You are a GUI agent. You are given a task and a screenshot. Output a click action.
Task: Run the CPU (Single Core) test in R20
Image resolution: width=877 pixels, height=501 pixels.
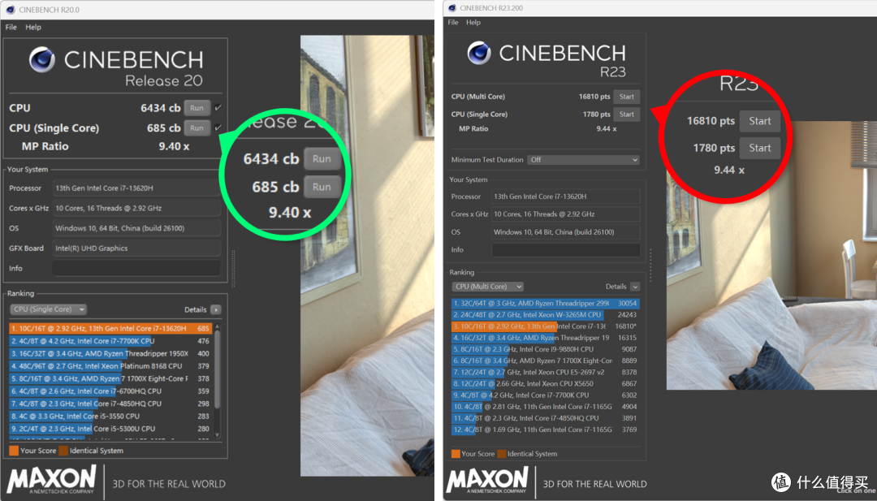(197, 128)
